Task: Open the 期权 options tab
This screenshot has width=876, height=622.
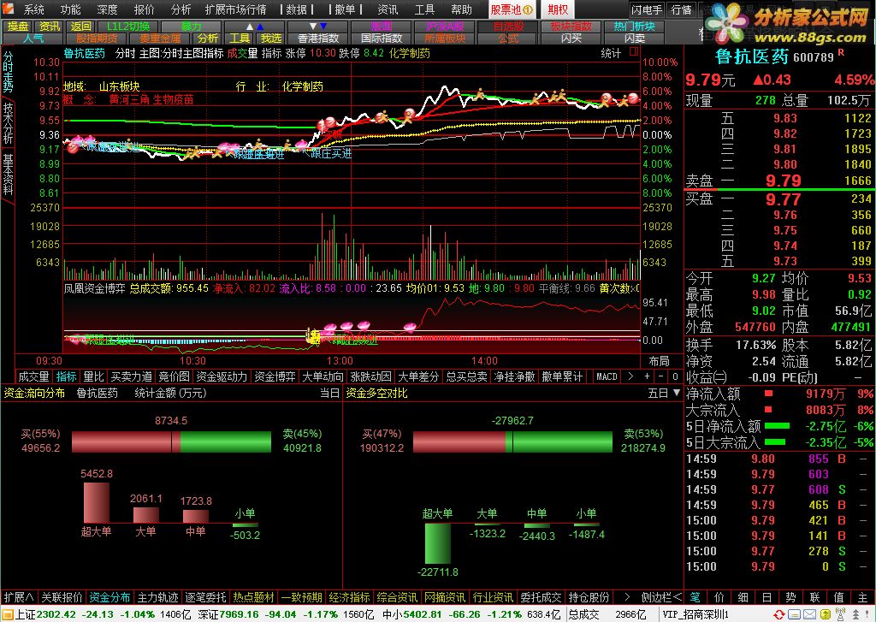Action: pos(558,9)
